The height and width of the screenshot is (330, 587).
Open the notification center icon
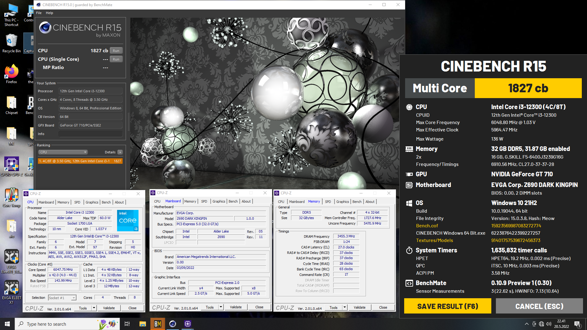click(x=577, y=324)
